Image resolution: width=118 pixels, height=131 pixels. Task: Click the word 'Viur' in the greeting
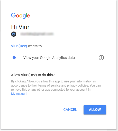[24, 27]
